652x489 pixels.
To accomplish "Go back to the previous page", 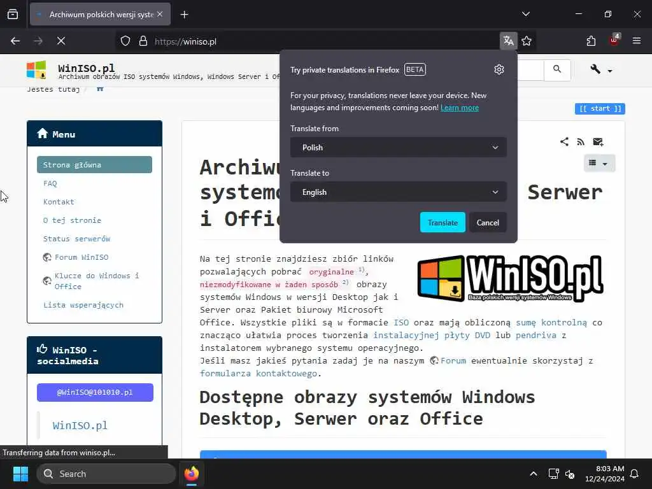I will [15, 41].
